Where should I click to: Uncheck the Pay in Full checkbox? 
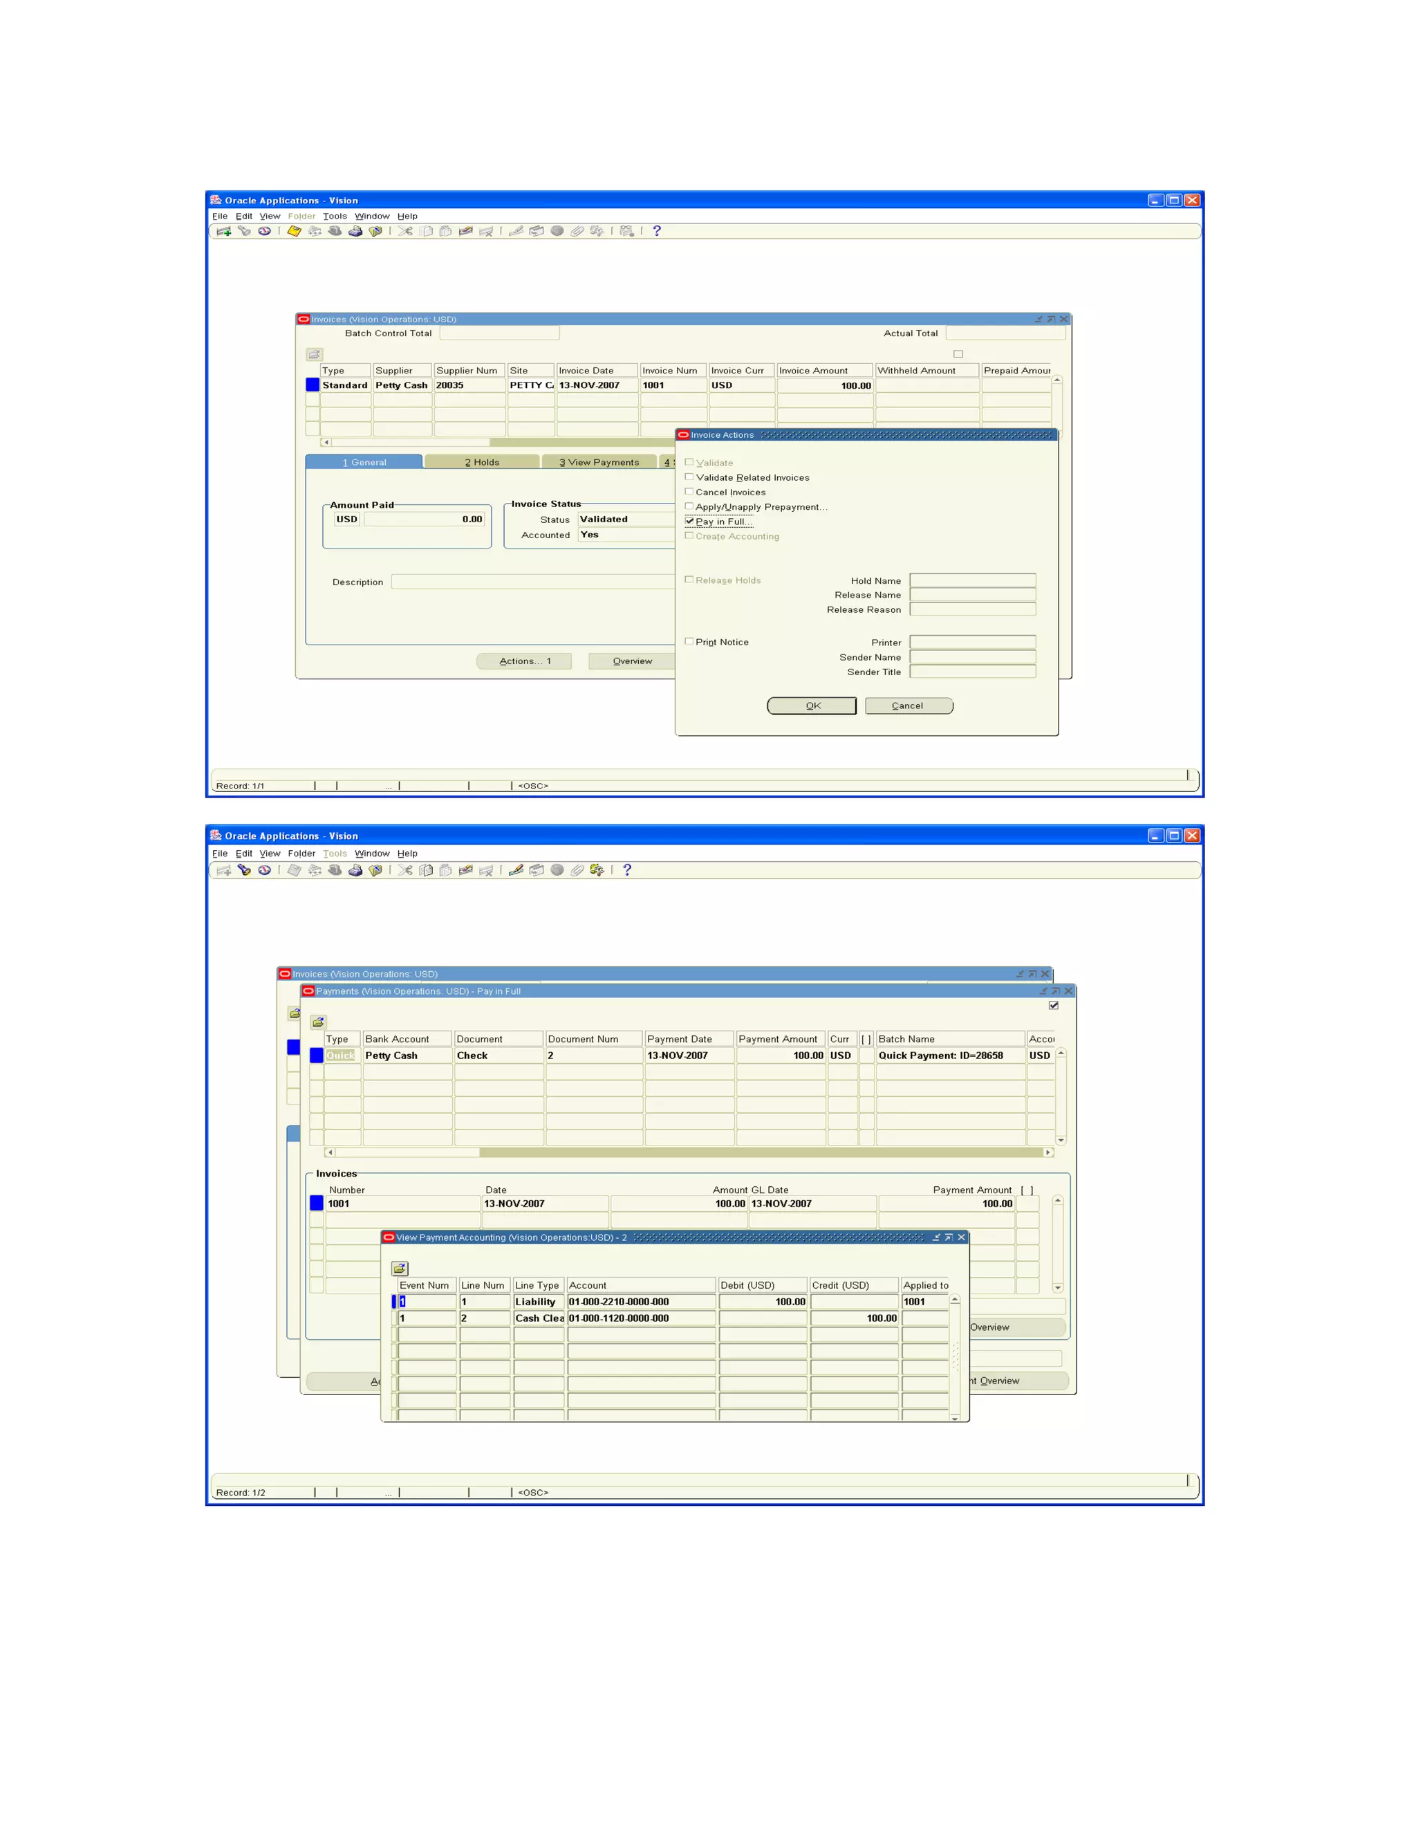[689, 522]
